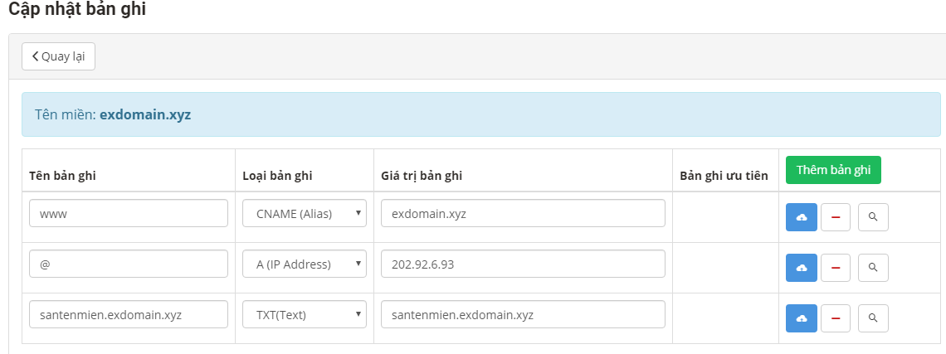Look up the www record with magnifier icon
946x354 pixels.
873,217
